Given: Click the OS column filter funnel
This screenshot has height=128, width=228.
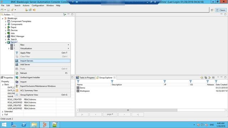Looking at the screenshot, I should click(x=191, y=81).
